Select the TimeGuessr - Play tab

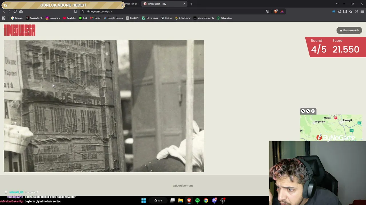(x=164, y=4)
